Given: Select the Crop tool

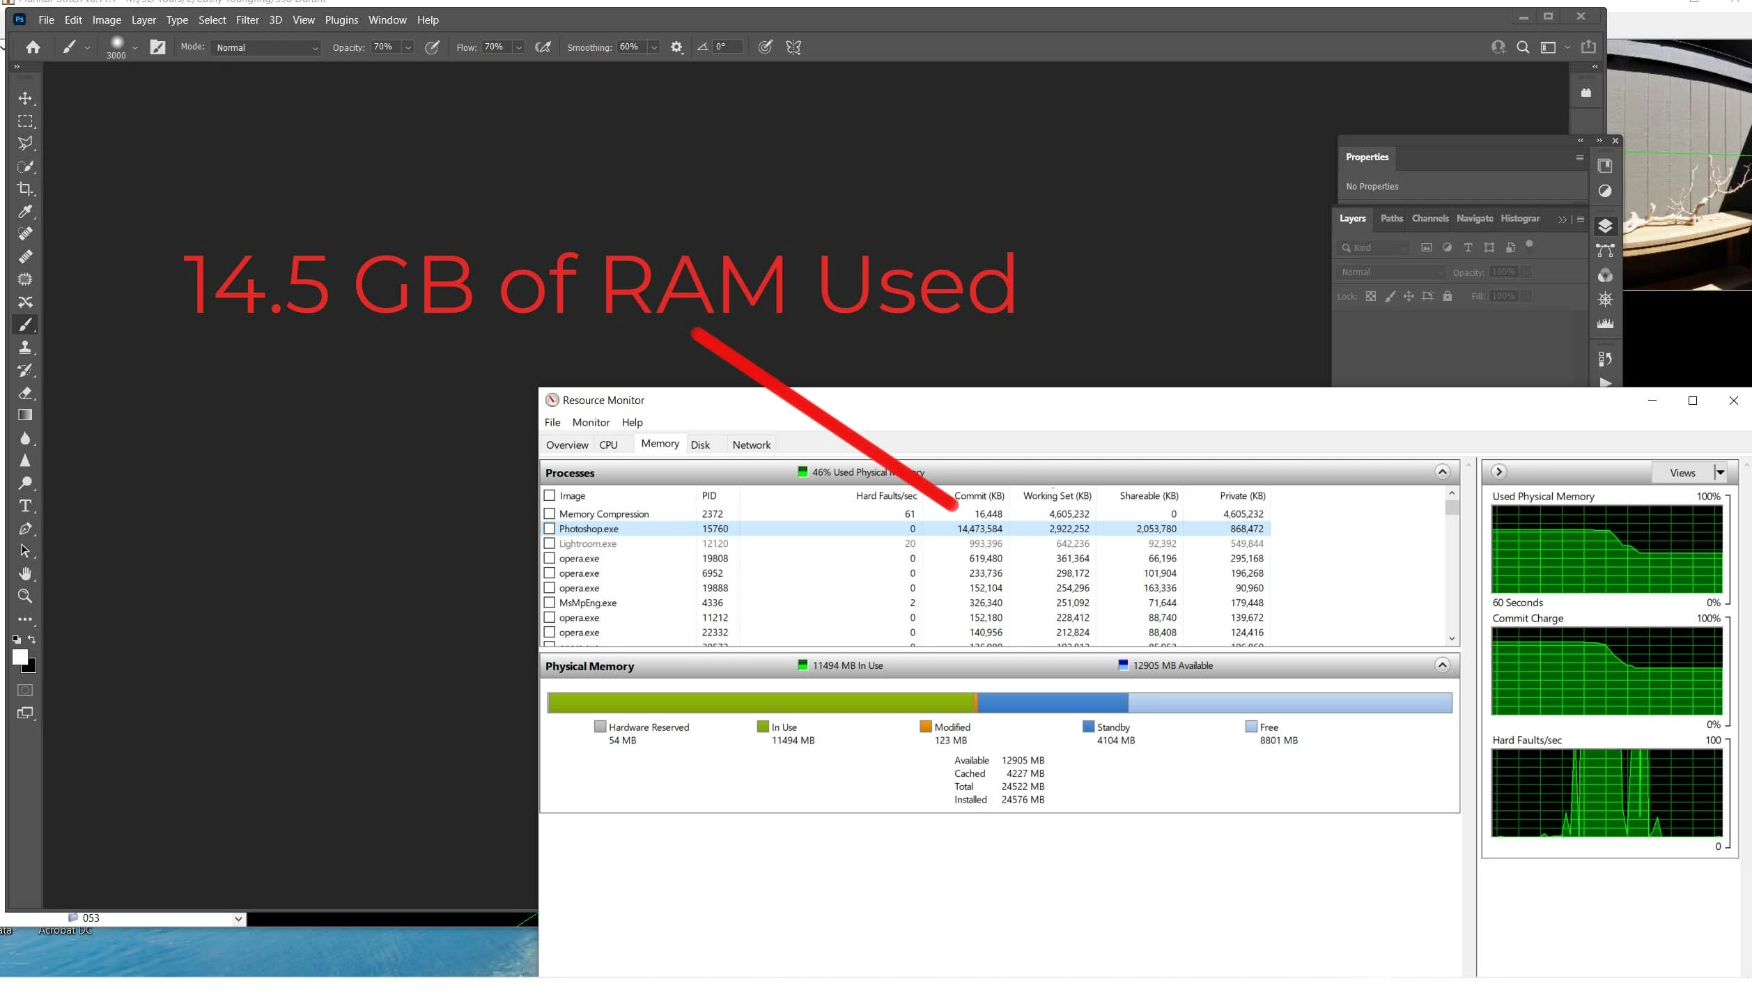Looking at the screenshot, I should 25,189.
